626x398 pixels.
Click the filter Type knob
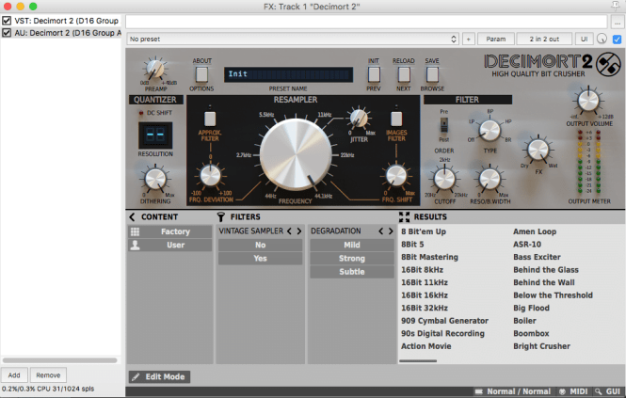click(490, 131)
